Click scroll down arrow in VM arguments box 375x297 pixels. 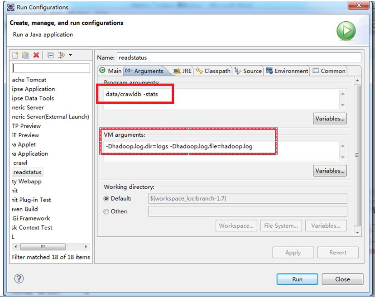[343, 157]
